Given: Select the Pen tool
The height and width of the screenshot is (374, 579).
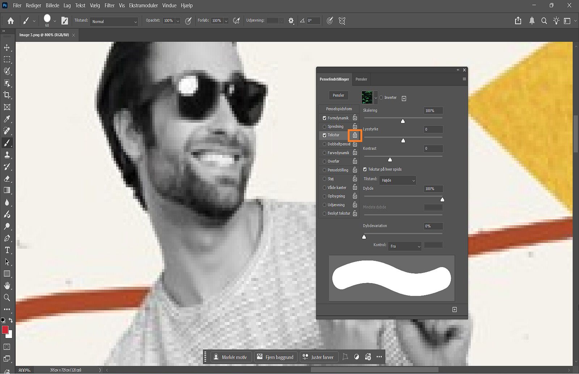Looking at the screenshot, I should 7,238.
